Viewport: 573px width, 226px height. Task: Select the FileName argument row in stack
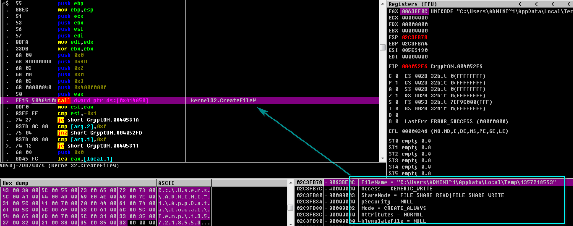point(458,182)
